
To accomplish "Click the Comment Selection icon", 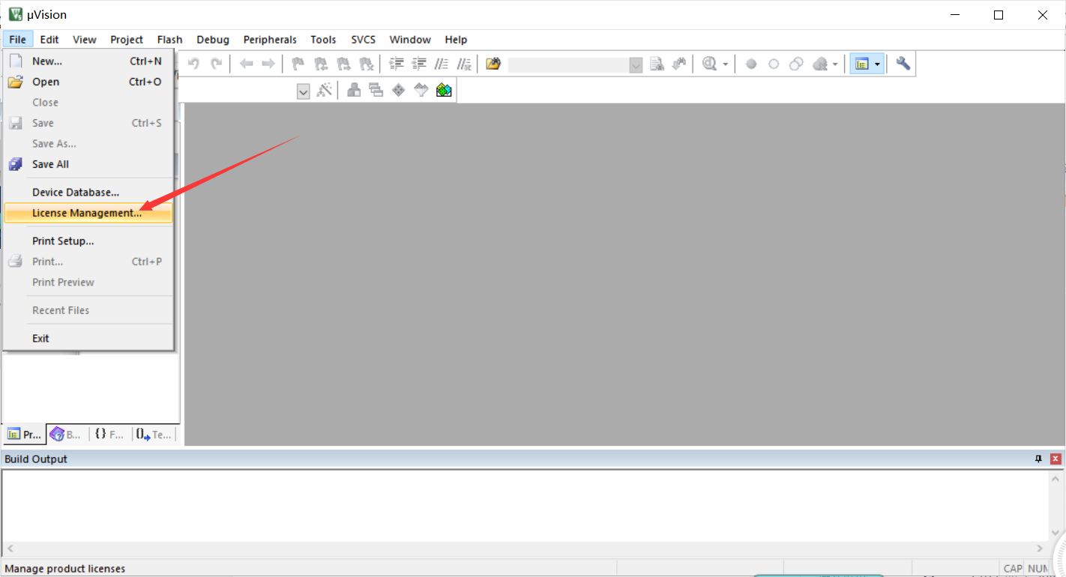I will 442,64.
